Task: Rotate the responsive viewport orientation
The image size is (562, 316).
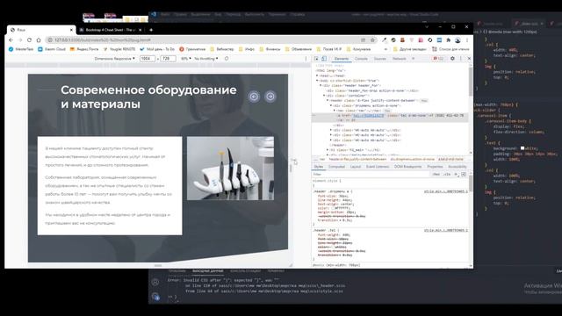Action: click(x=227, y=59)
